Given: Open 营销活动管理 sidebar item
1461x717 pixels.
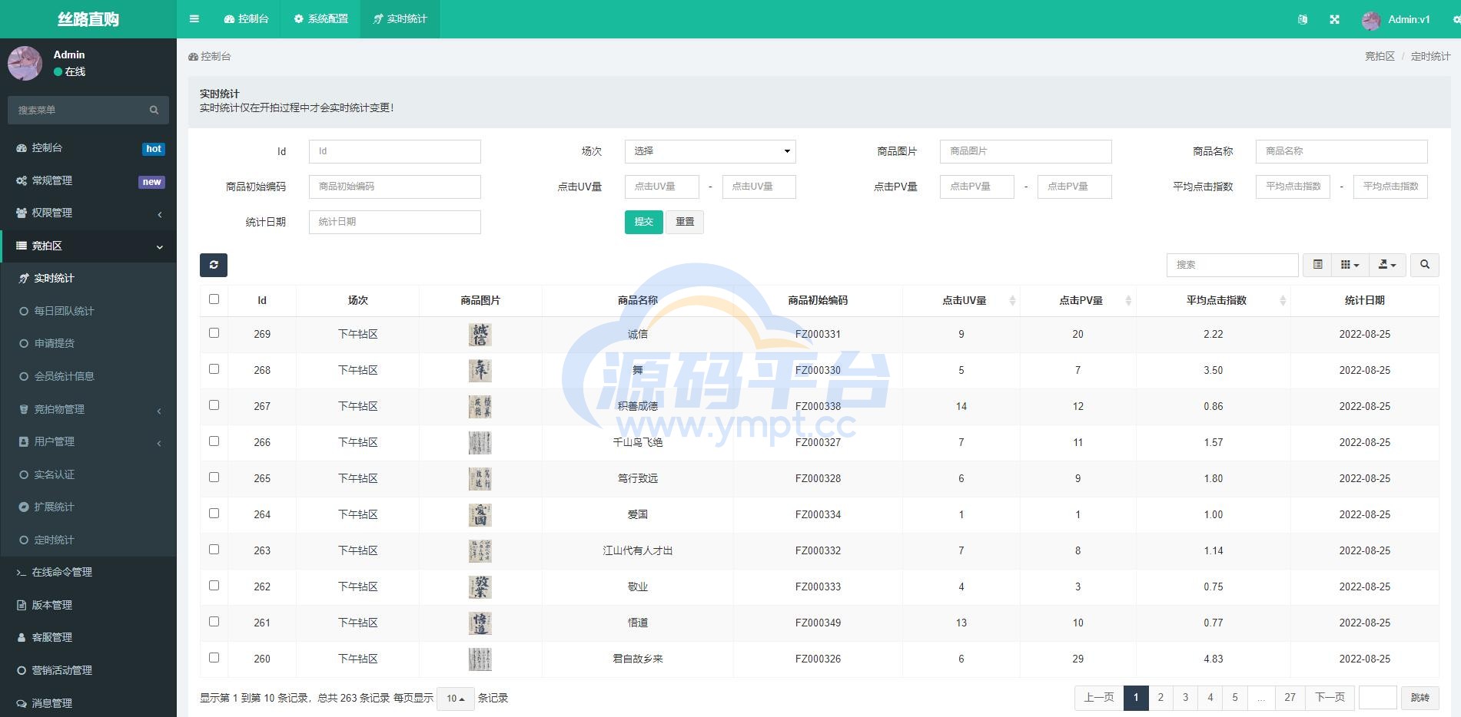Looking at the screenshot, I should coord(88,670).
